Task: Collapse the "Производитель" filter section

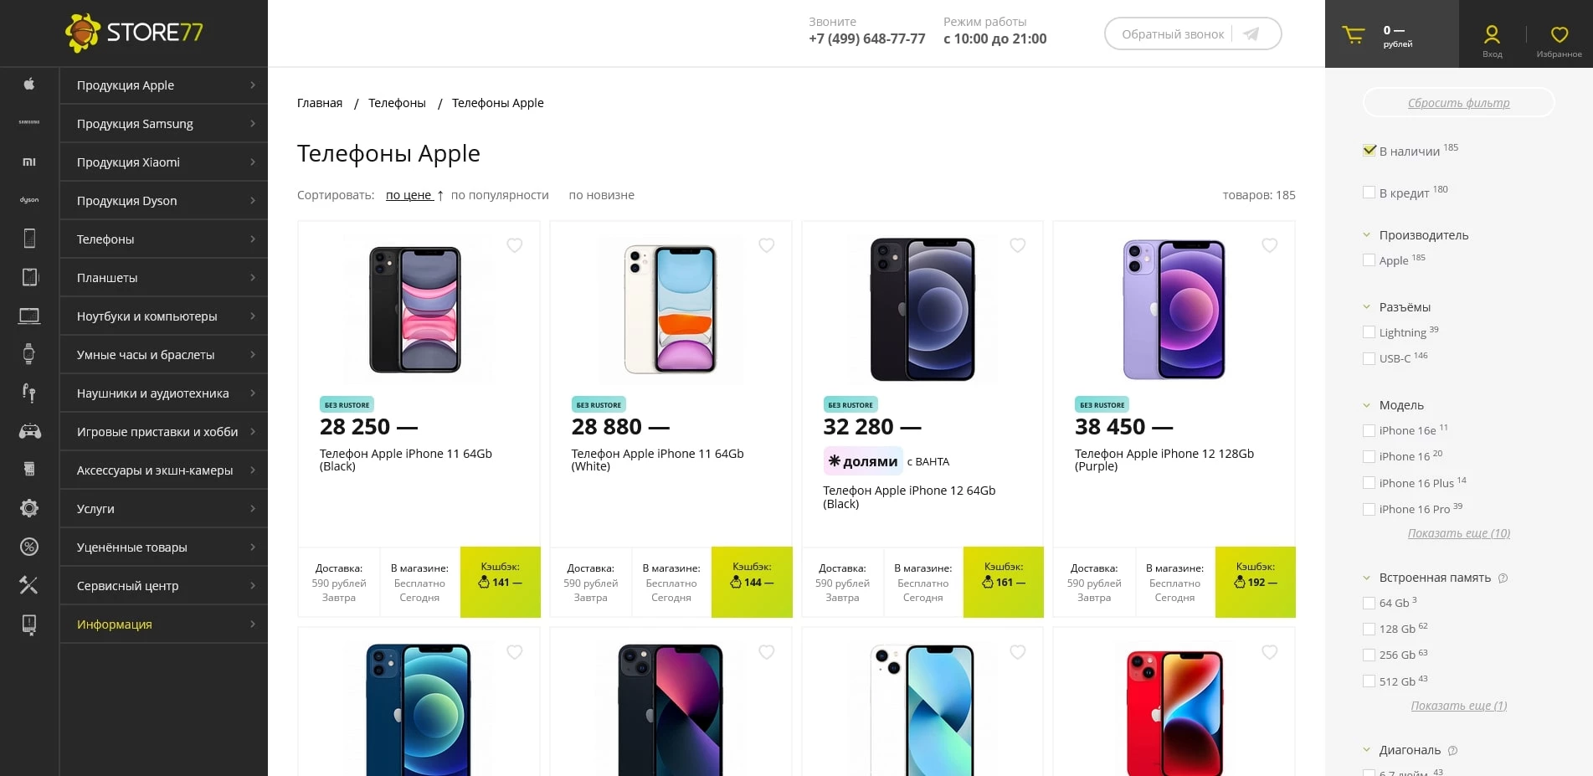Action: [1367, 235]
